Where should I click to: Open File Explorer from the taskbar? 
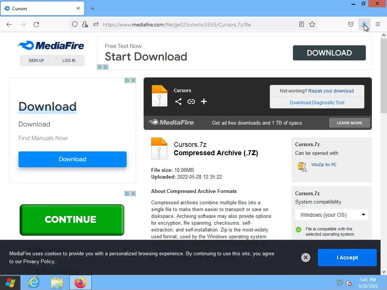click(x=57, y=282)
